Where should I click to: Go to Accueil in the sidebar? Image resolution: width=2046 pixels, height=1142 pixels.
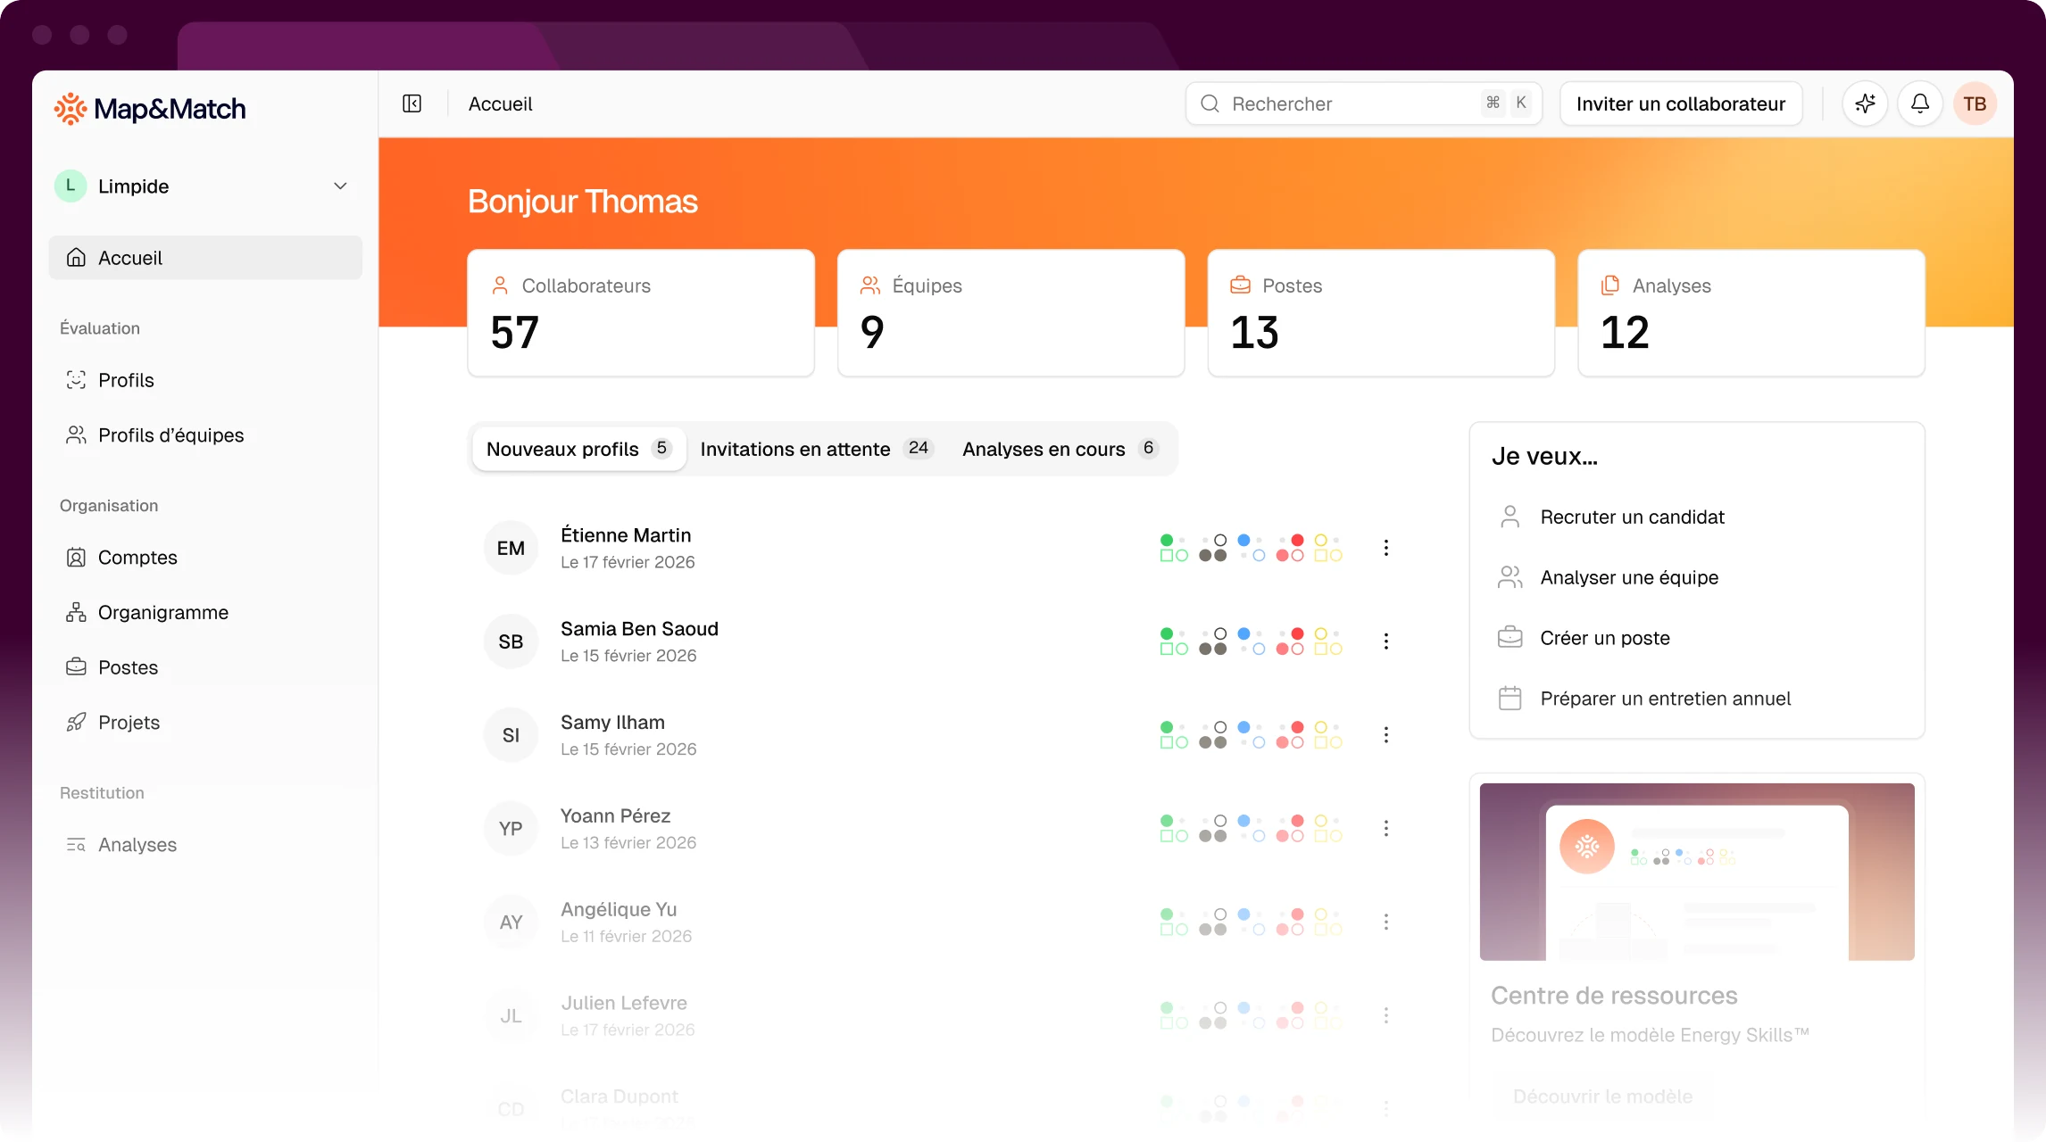point(204,258)
